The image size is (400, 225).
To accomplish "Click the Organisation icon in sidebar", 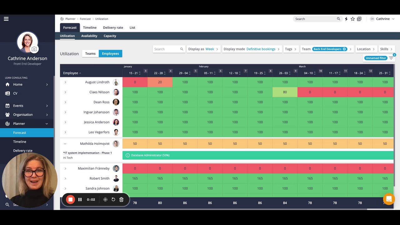I will 7,115.
